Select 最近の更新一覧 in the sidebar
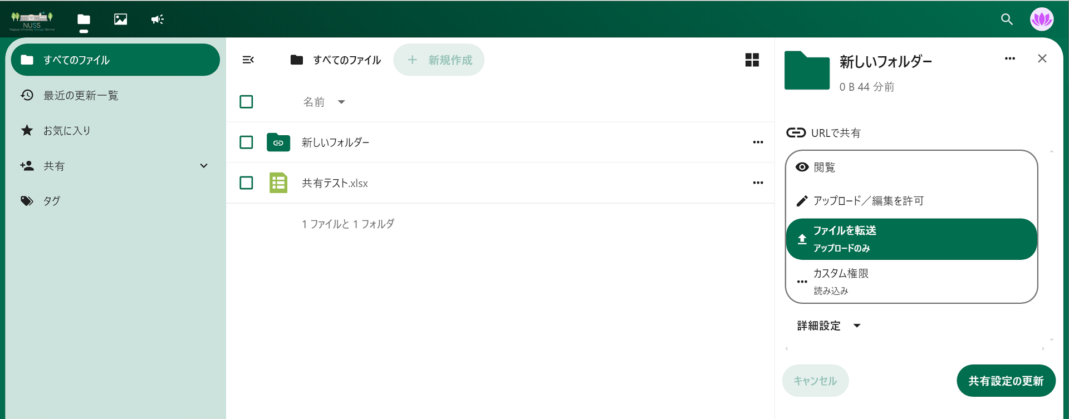The image size is (1069, 419). (x=81, y=96)
